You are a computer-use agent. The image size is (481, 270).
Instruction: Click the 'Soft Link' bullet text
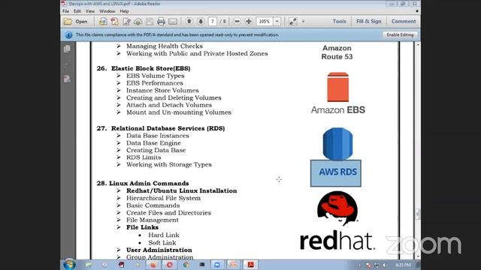(162, 243)
